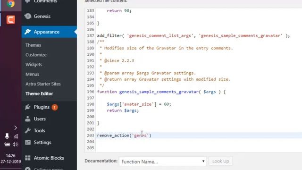Click the avatar_size assignment line
Image resolution: width=302 pixels, height=170 pixels.
tap(139, 104)
